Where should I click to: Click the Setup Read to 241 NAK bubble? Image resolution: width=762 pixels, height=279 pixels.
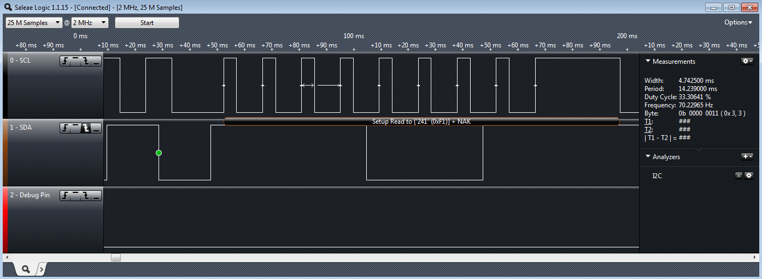[x=421, y=122]
